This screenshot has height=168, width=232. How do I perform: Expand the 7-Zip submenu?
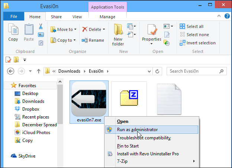[x=152, y=161]
